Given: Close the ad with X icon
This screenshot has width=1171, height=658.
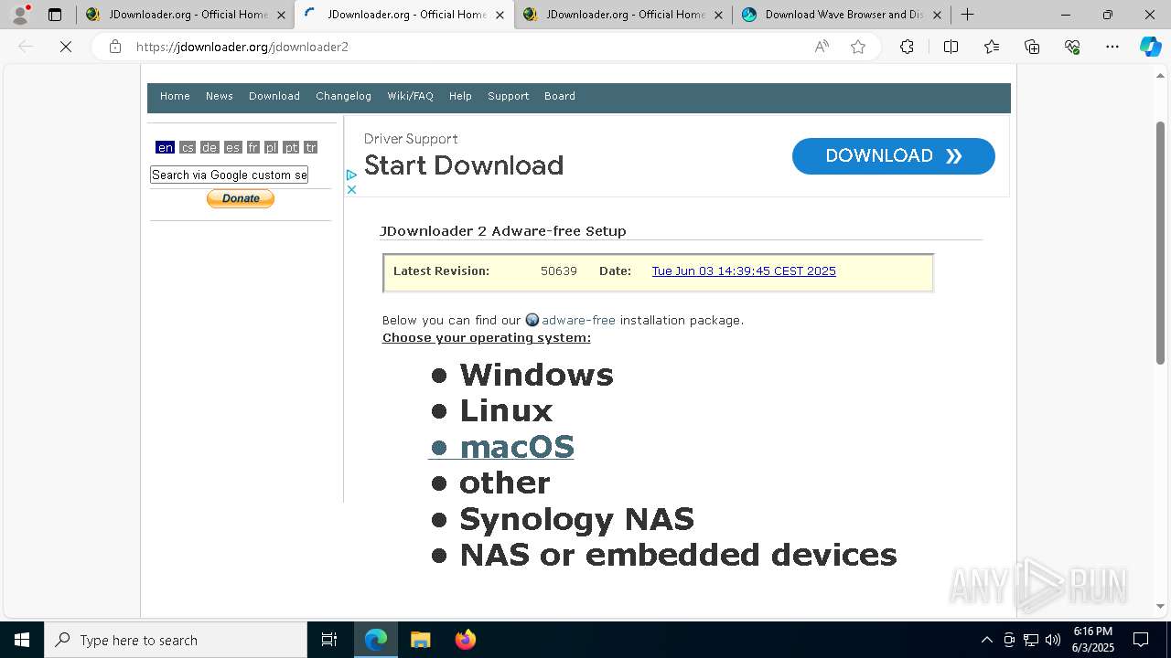Looking at the screenshot, I should (351, 189).
